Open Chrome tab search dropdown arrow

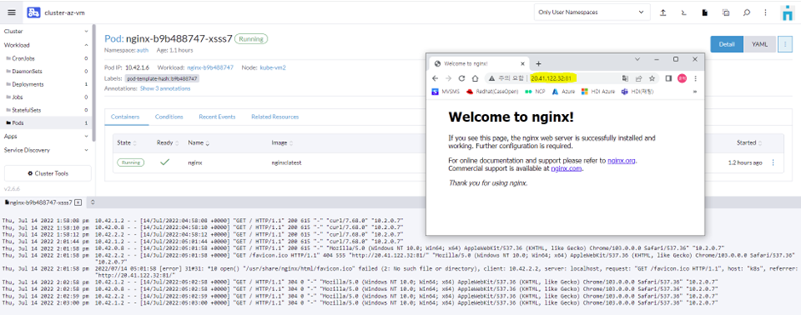[x=637, y=60]
